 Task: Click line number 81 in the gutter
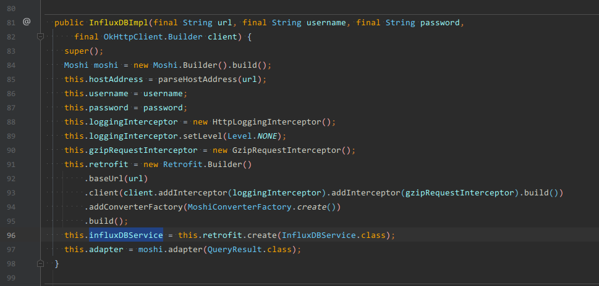tap(11, 22)
